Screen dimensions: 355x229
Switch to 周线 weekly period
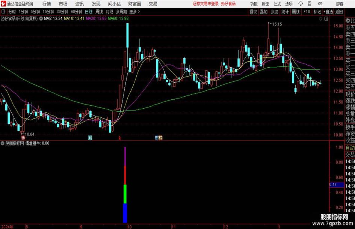tap(99, 12)
